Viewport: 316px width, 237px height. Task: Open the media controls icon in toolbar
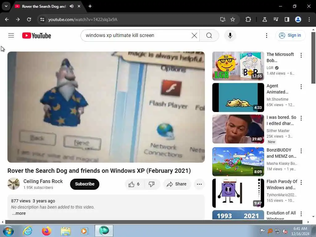[276, 19]
